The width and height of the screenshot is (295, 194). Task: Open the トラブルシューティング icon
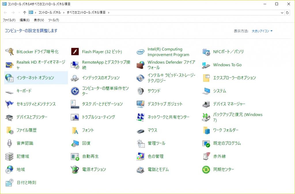[75, 117]
